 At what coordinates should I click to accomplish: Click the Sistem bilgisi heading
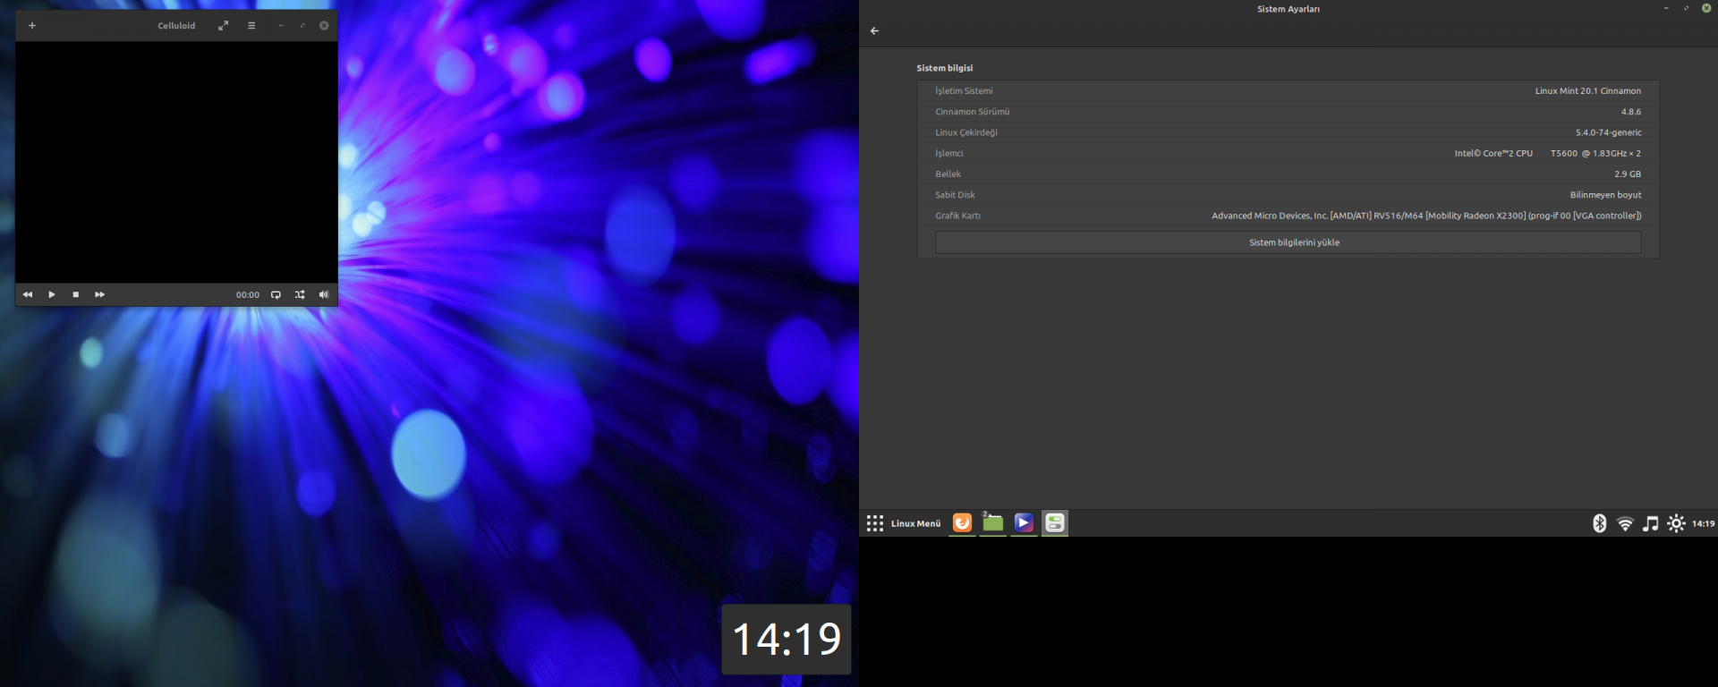point(945,68)
